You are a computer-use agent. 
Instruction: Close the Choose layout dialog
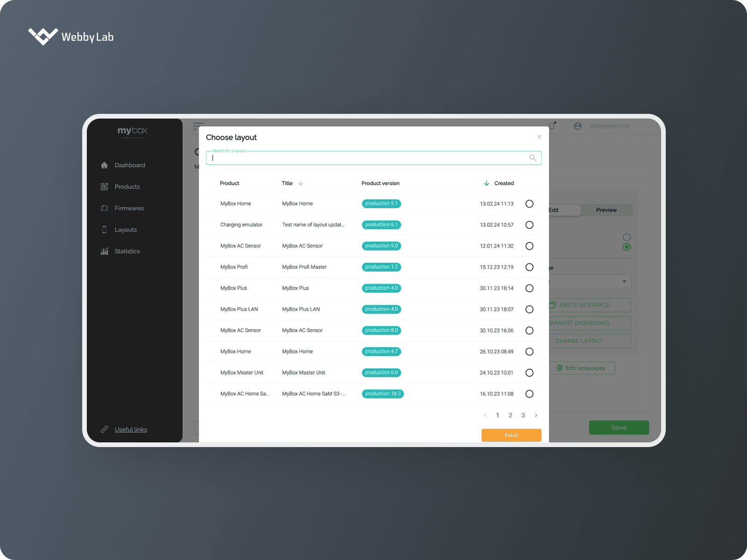539,137
